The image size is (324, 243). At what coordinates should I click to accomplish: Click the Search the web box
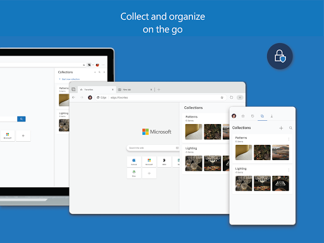pos(153,148)
